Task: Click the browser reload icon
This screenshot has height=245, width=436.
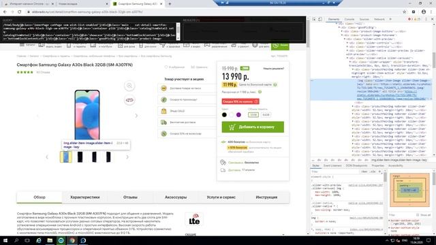Action: pyautogui.click(x=20, y=12)
